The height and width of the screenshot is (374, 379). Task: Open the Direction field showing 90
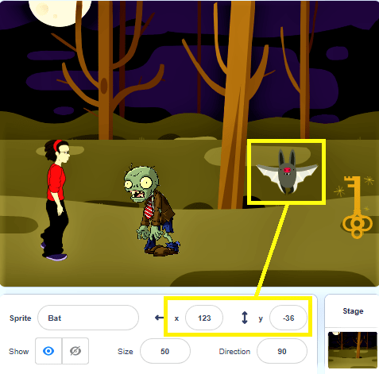click(x=282, y=351)
